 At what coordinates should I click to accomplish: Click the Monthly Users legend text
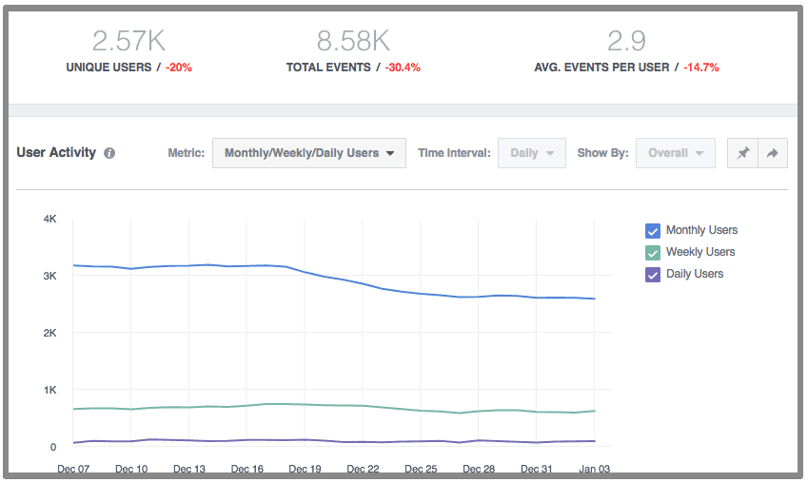click(701, 230)
